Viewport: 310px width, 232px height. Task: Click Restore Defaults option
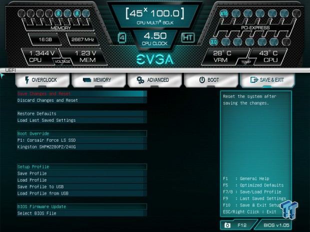point(82,114)
